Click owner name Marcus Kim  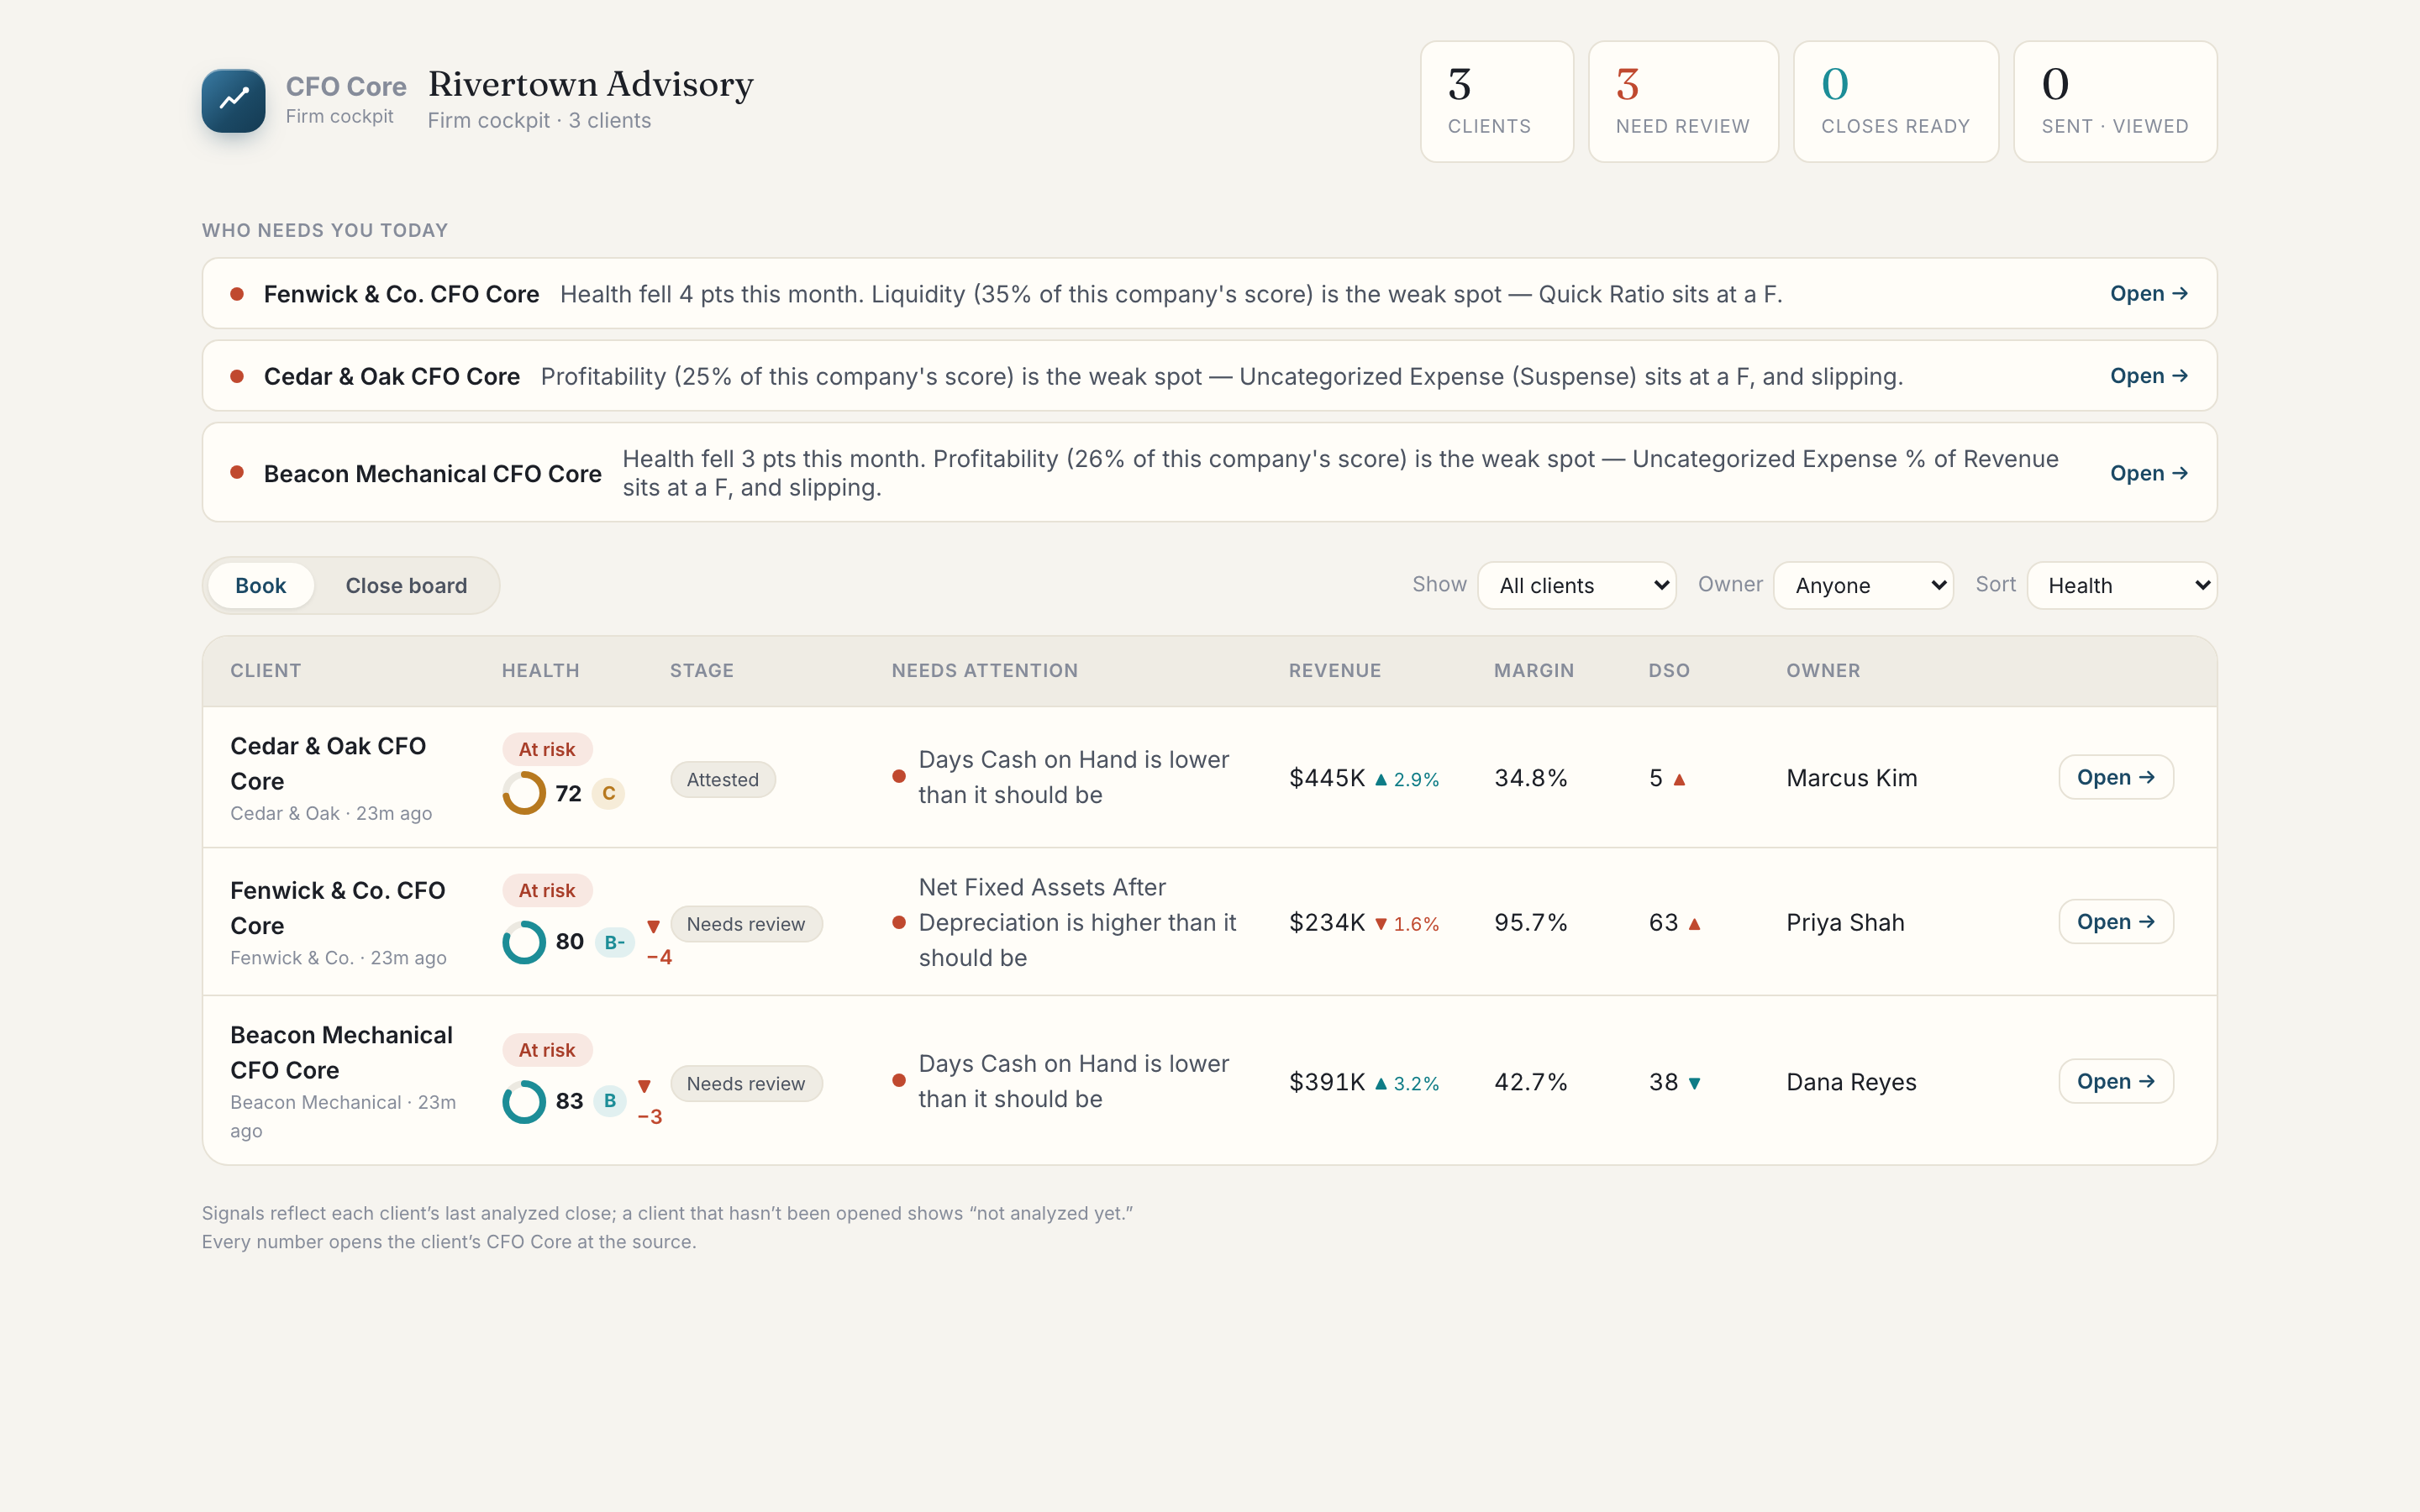point(1852,778)
